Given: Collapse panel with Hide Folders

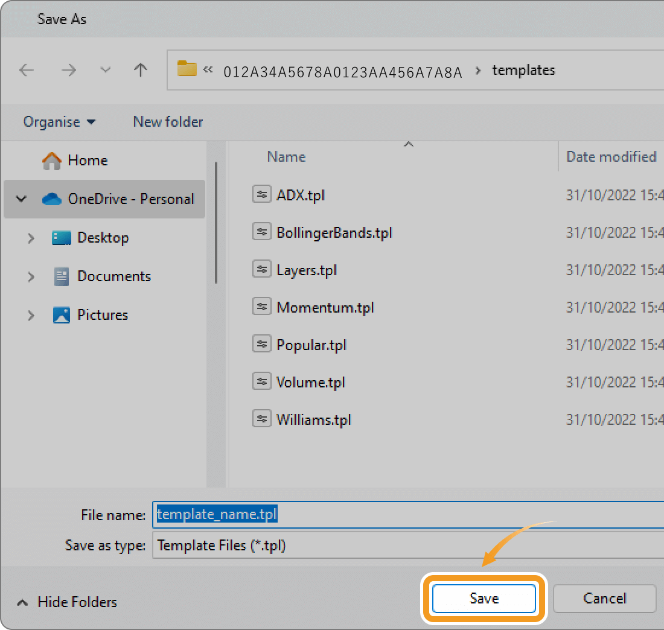Looking at the screenshot, I should tap(67, 602).
